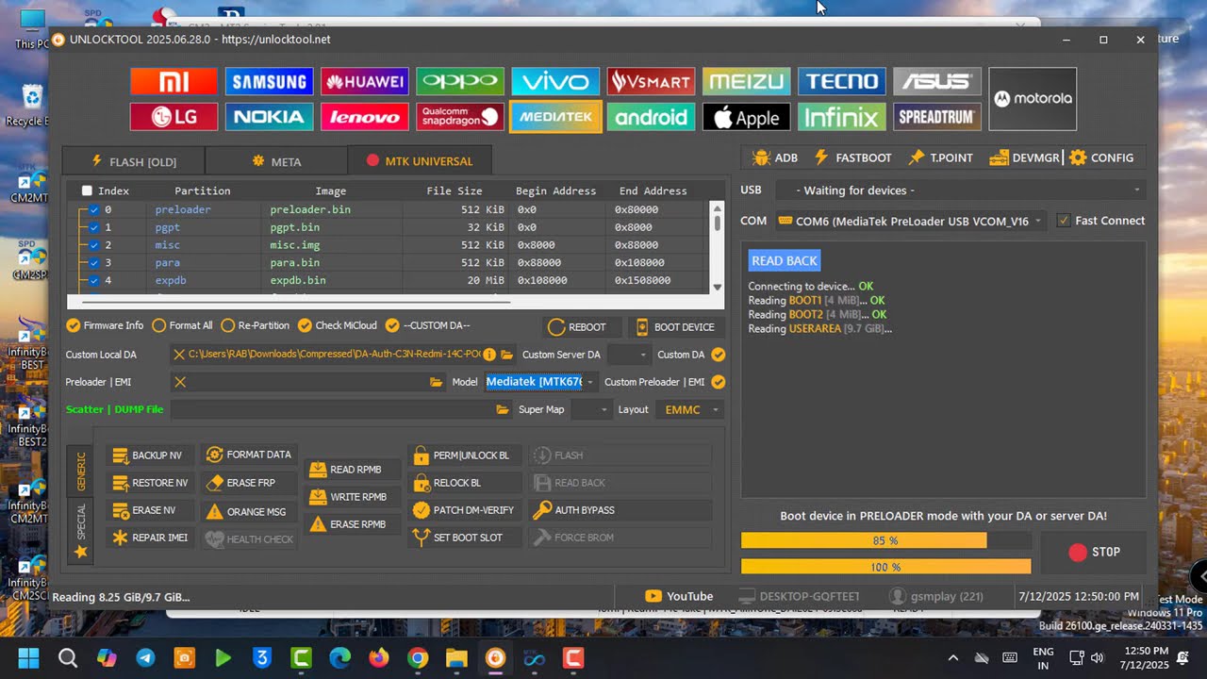The width and height of the screenshot is (1207, 679).
Task: Click the partition list vertical scrollbar
Action: coord(718,247)
